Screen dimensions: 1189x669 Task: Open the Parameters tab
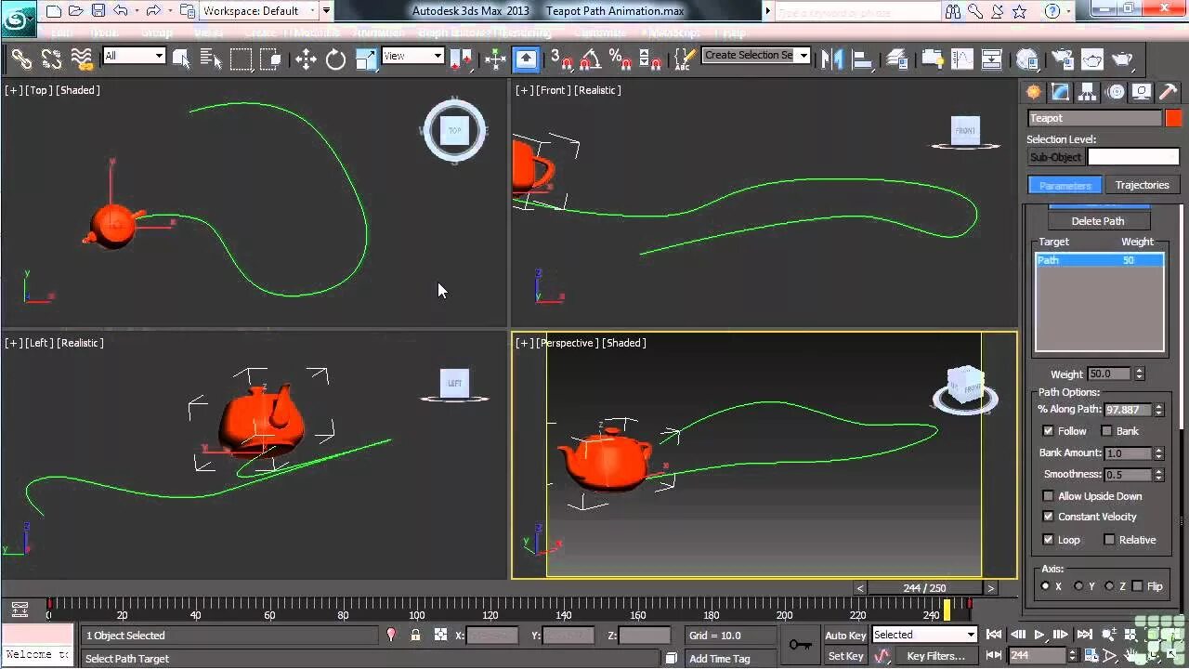1065,185
